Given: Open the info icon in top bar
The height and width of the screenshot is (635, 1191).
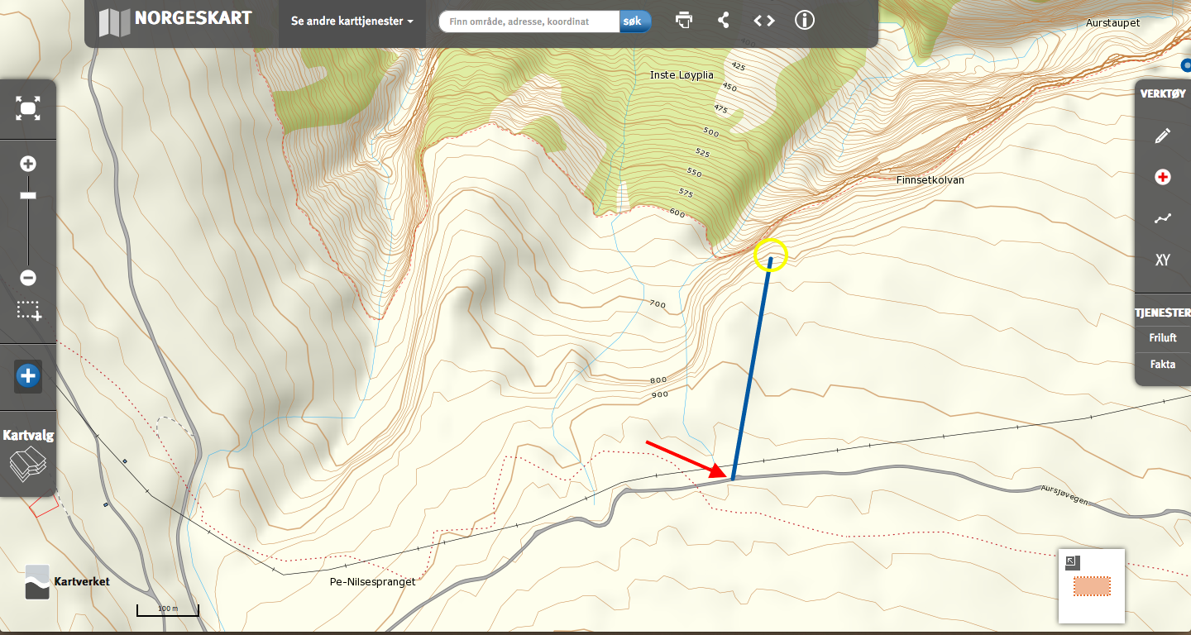Looking at the screenshot, I should 805,20.
